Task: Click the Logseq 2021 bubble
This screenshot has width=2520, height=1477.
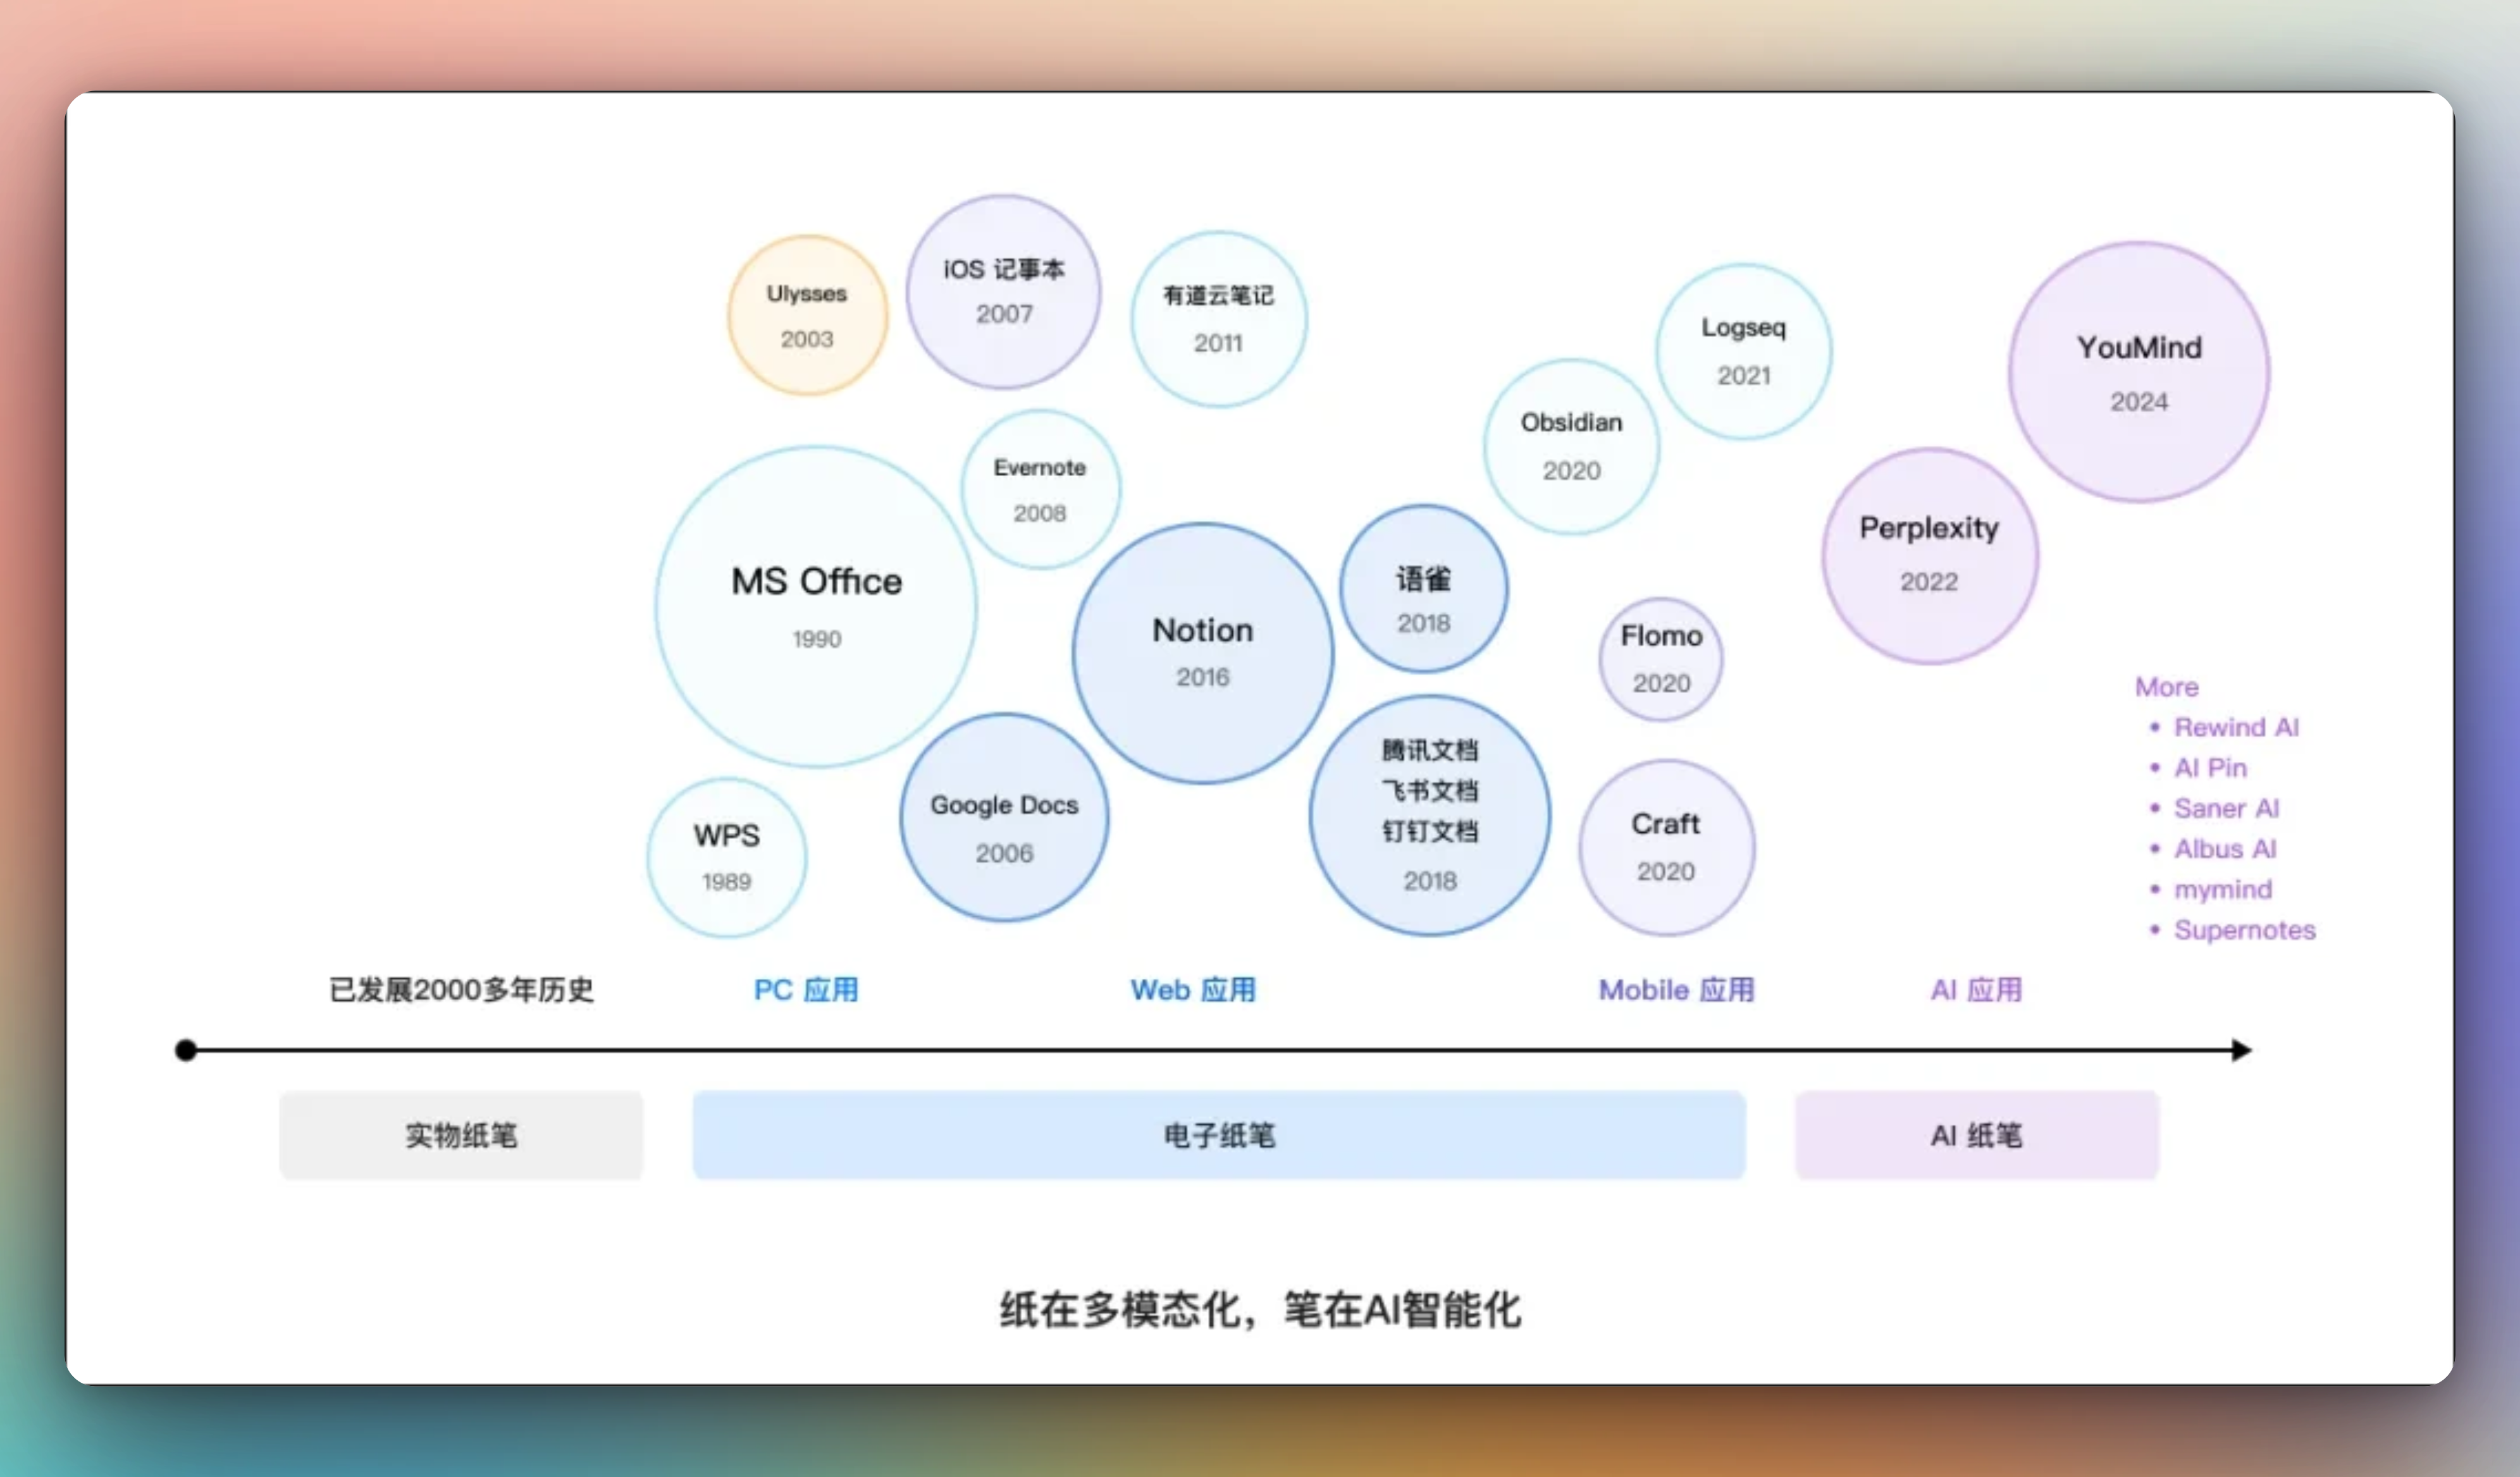Action: coord(1743,351)
